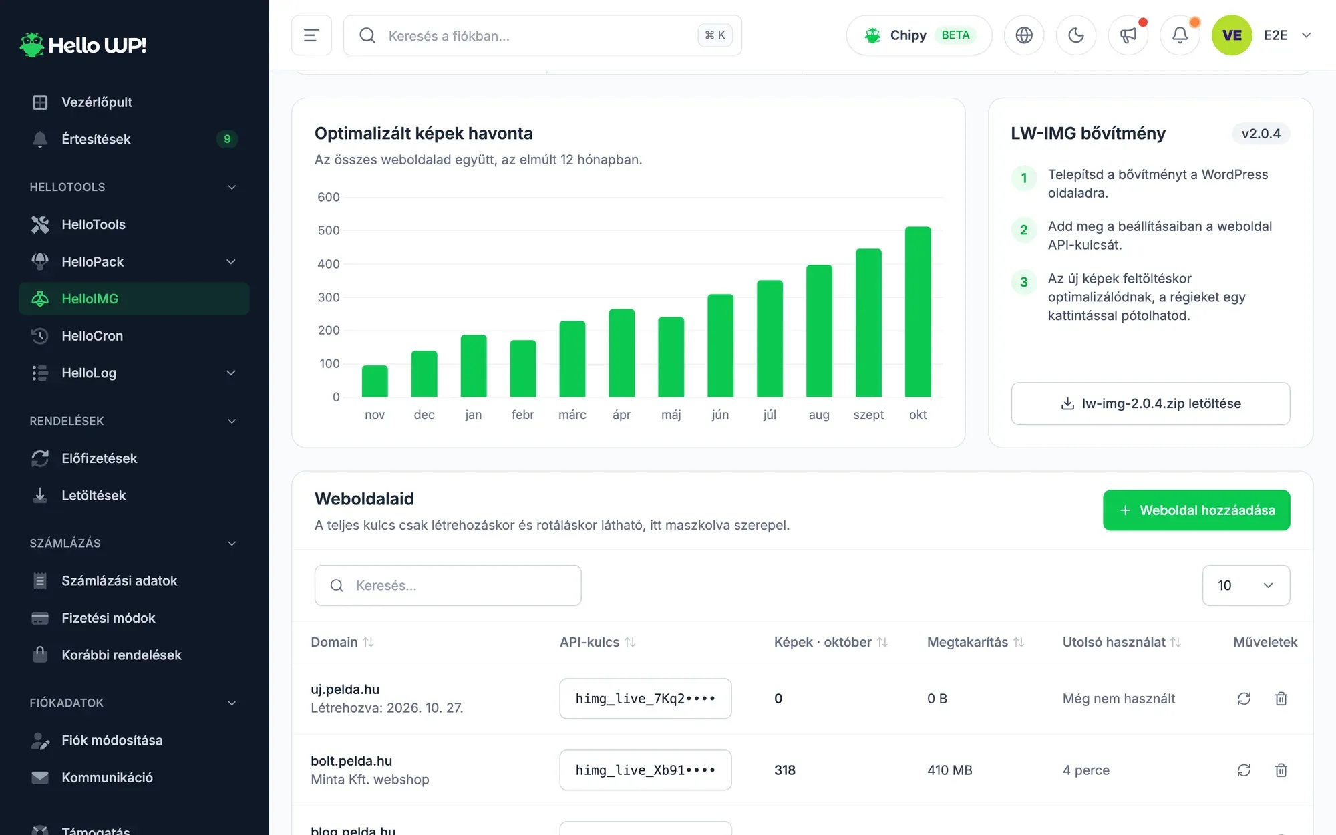Open the rows-per-page 10 dropdown
Screen dimensions: 1336x835
click(x=1246, y=585)
